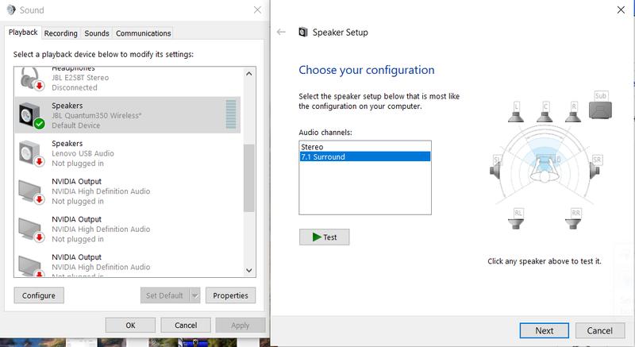Select the JBL Quantum350 Speakers device icon
The height and width of the screenshot is (347, 635).
point(32,115)
